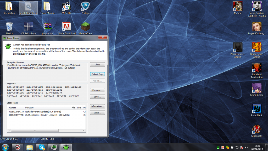Click the BugTrap bug icon in the taskbar

66,147
